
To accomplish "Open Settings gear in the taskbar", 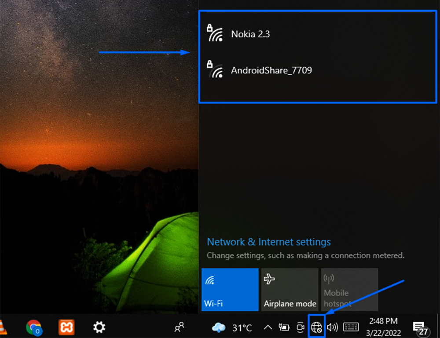I will click(99, 327).
